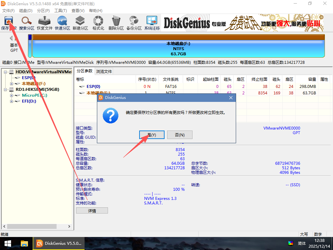This screenshot has width=333, height=250.
Task: Expand the MicroPE(C:) tree node
Action: [x=12, y=95]
